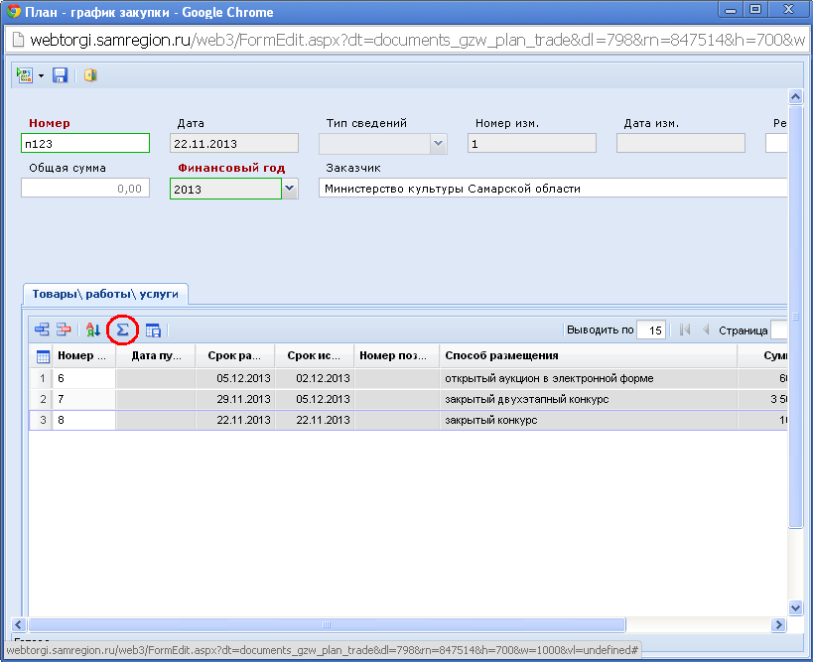Click the grid select-all corner icon

pyautogui.click(x=43, y=356)
